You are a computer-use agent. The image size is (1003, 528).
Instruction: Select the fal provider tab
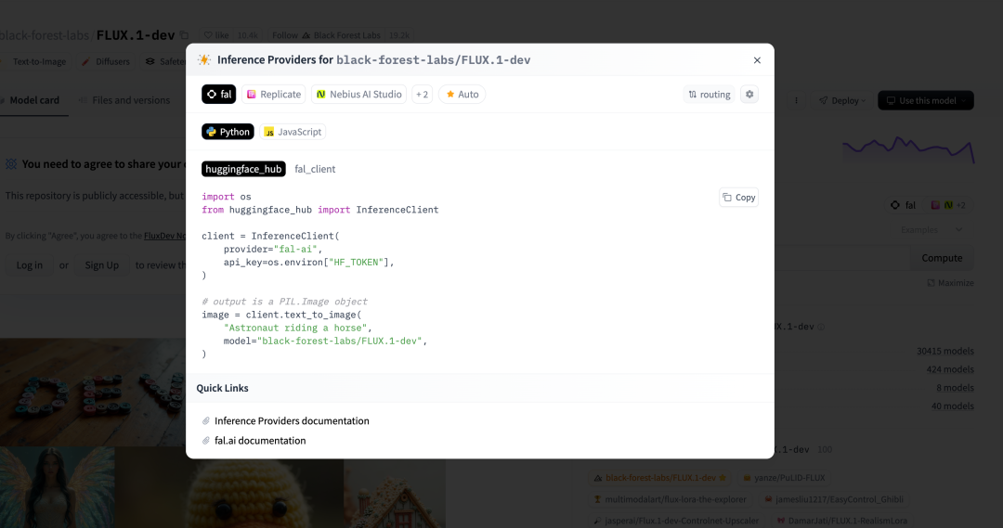219,94
